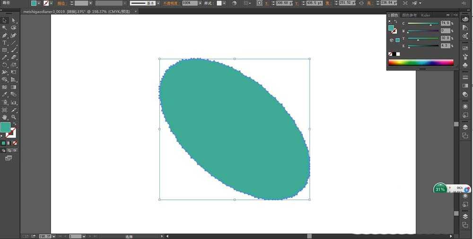Image resolution: width=473 pixels, height=239 pixels.
Task: Select the Direct Selection tool (white arrow)
Action: [14, 20]
